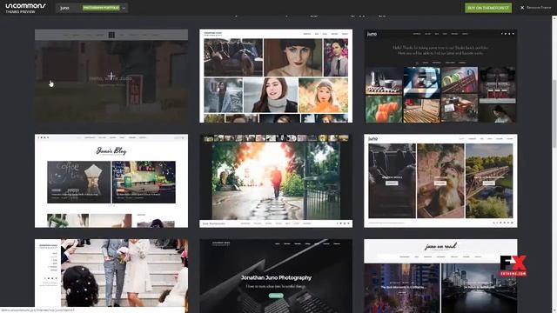Click the teal button under Jonathan Juno headline
This screenshot has width=557, height=313.
(x=276, y=296)
